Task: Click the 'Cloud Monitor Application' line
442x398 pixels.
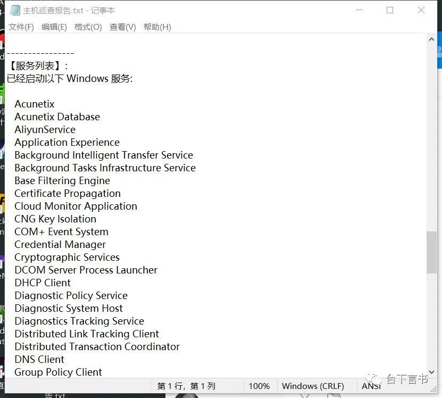Action: (76, 206)
